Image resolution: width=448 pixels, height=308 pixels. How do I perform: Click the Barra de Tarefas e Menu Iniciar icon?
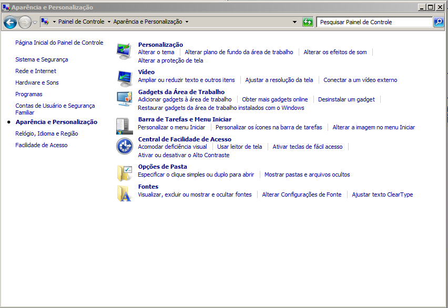click(124, 126)
